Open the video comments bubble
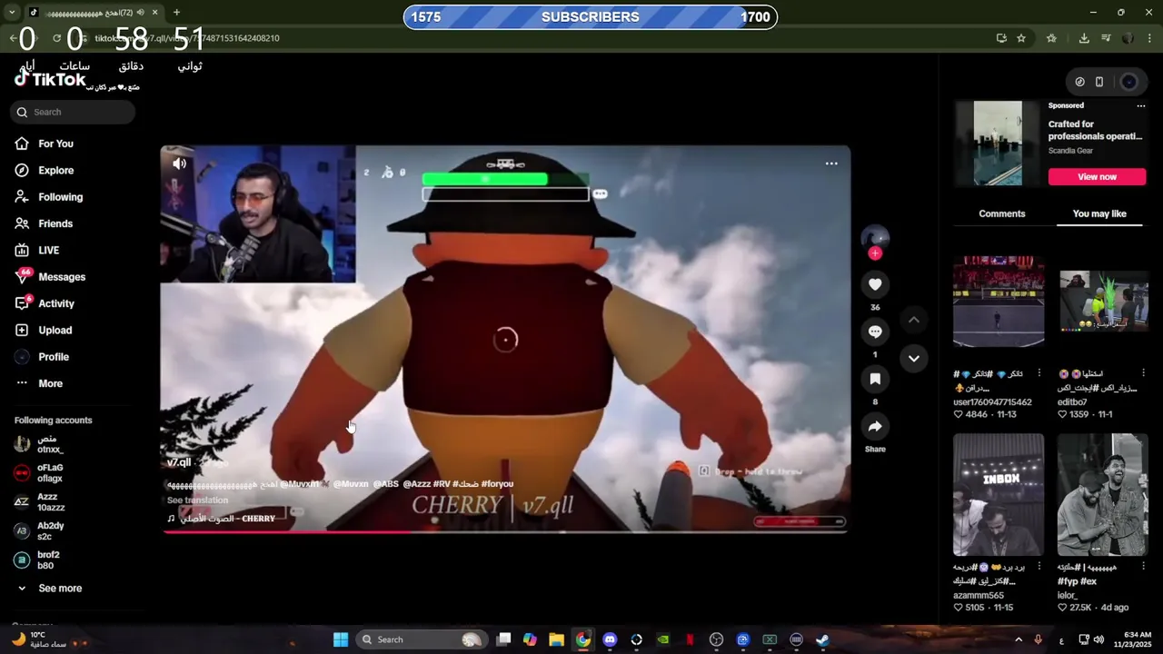The width and height of the screenshot is (1163, 654). tap(875, 332)
